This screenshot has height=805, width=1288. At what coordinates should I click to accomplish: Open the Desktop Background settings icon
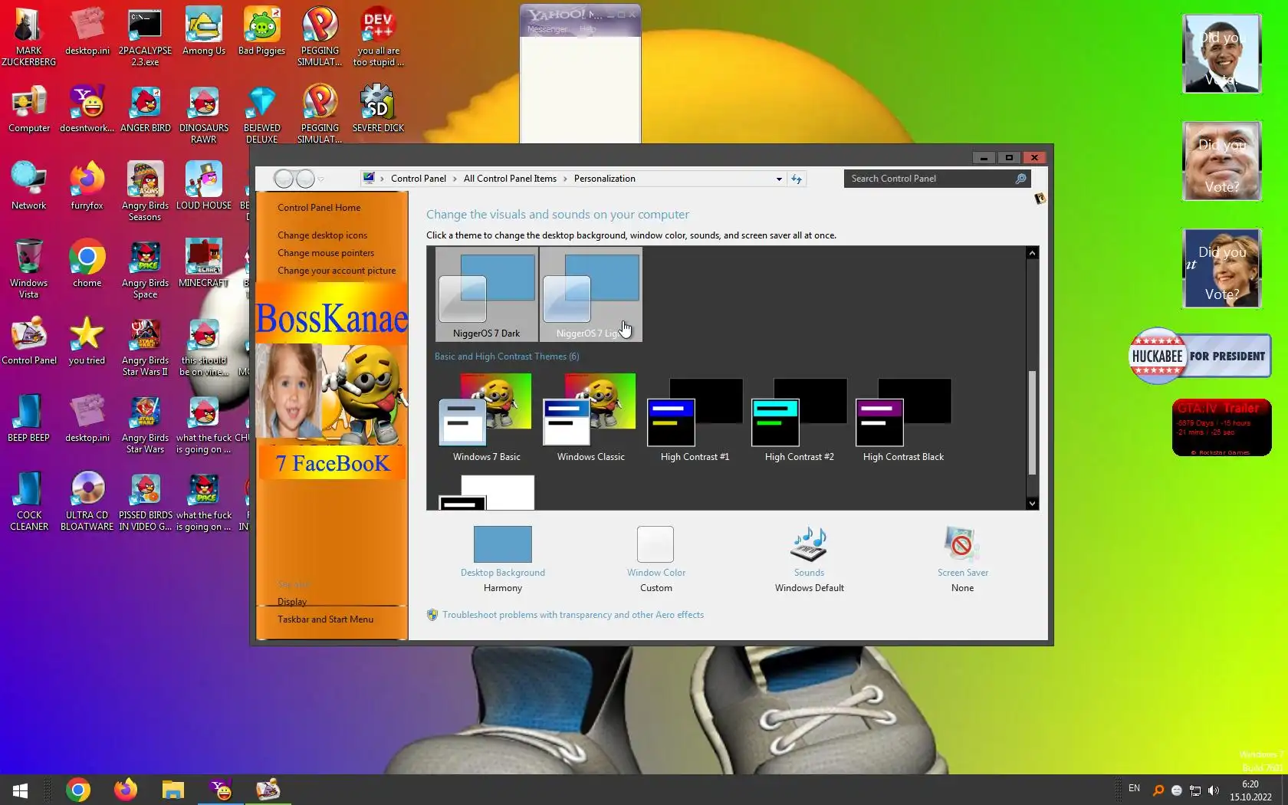click(503, 544)
